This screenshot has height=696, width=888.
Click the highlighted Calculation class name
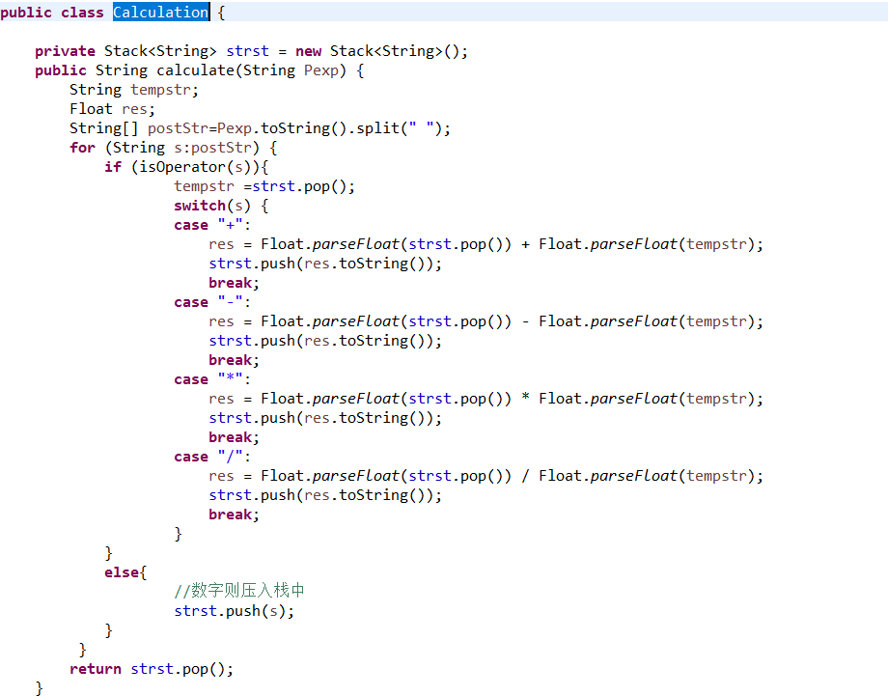point(160,13)
